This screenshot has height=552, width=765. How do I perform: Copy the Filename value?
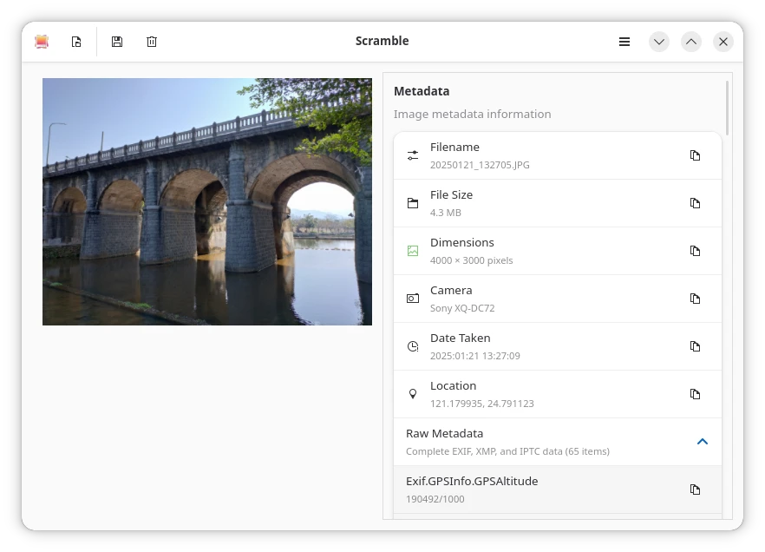(695, 155)
